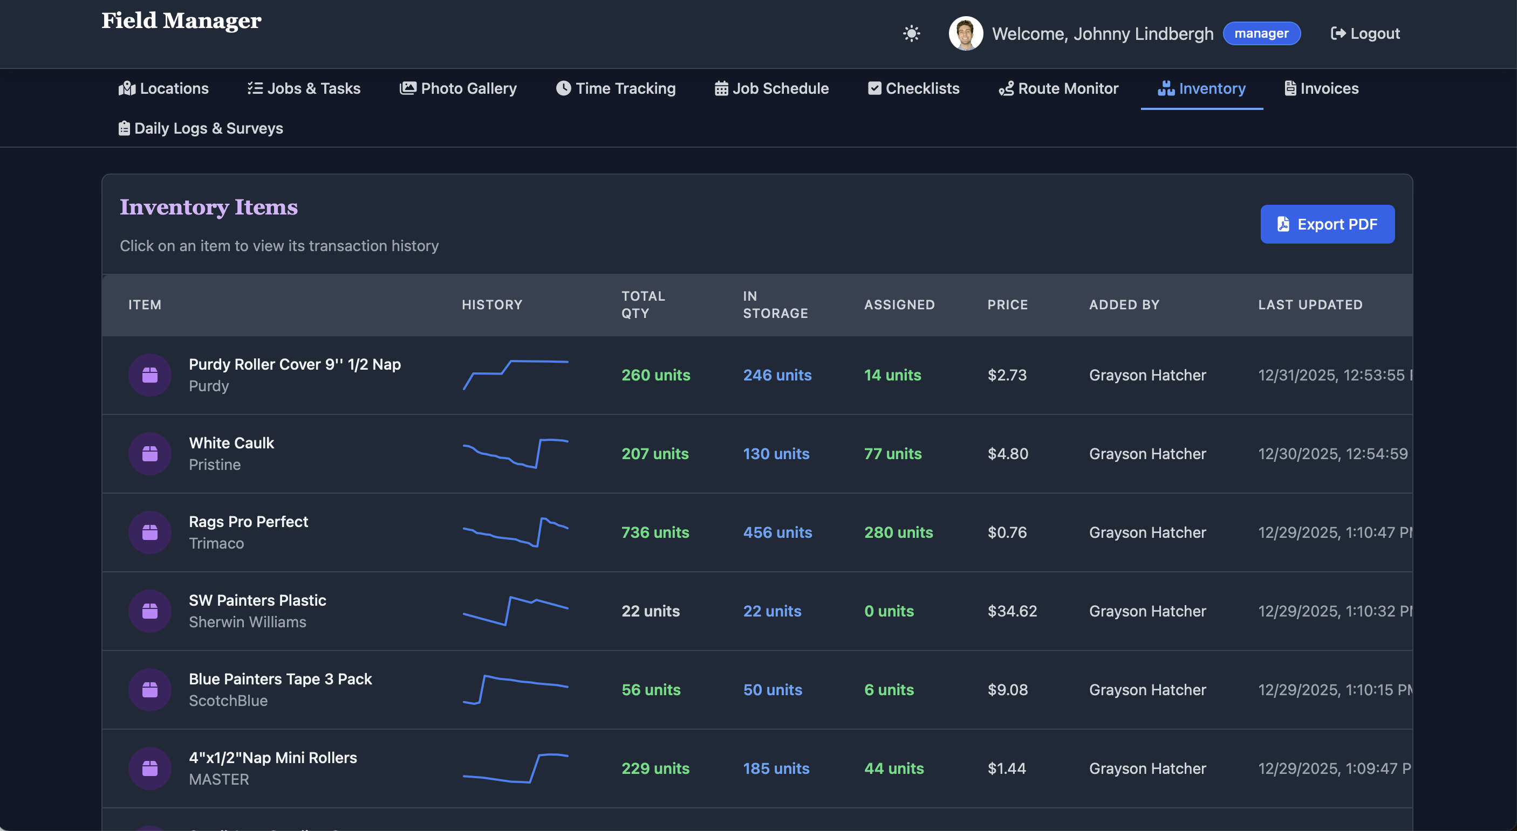Screen dimensions: 1517x831
Task: Open the Job Schedule tab
Action: (x=771, y=88)
